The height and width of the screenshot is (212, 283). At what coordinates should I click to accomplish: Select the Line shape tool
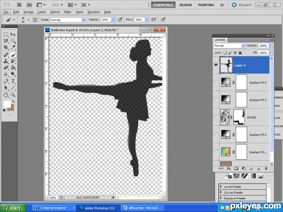(x=13, y=88)
